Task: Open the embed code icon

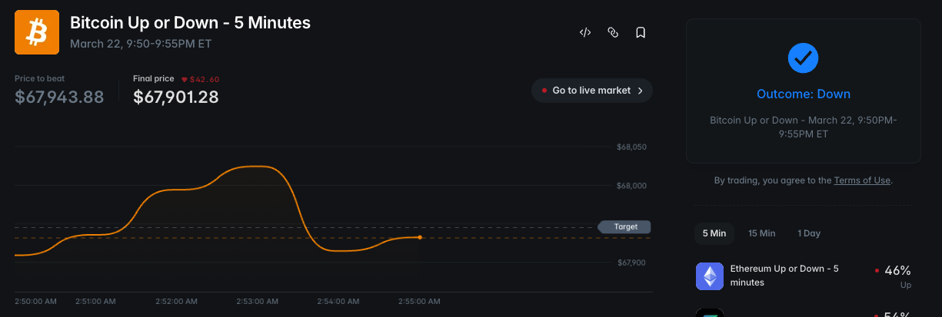Action: coord(585,32)
